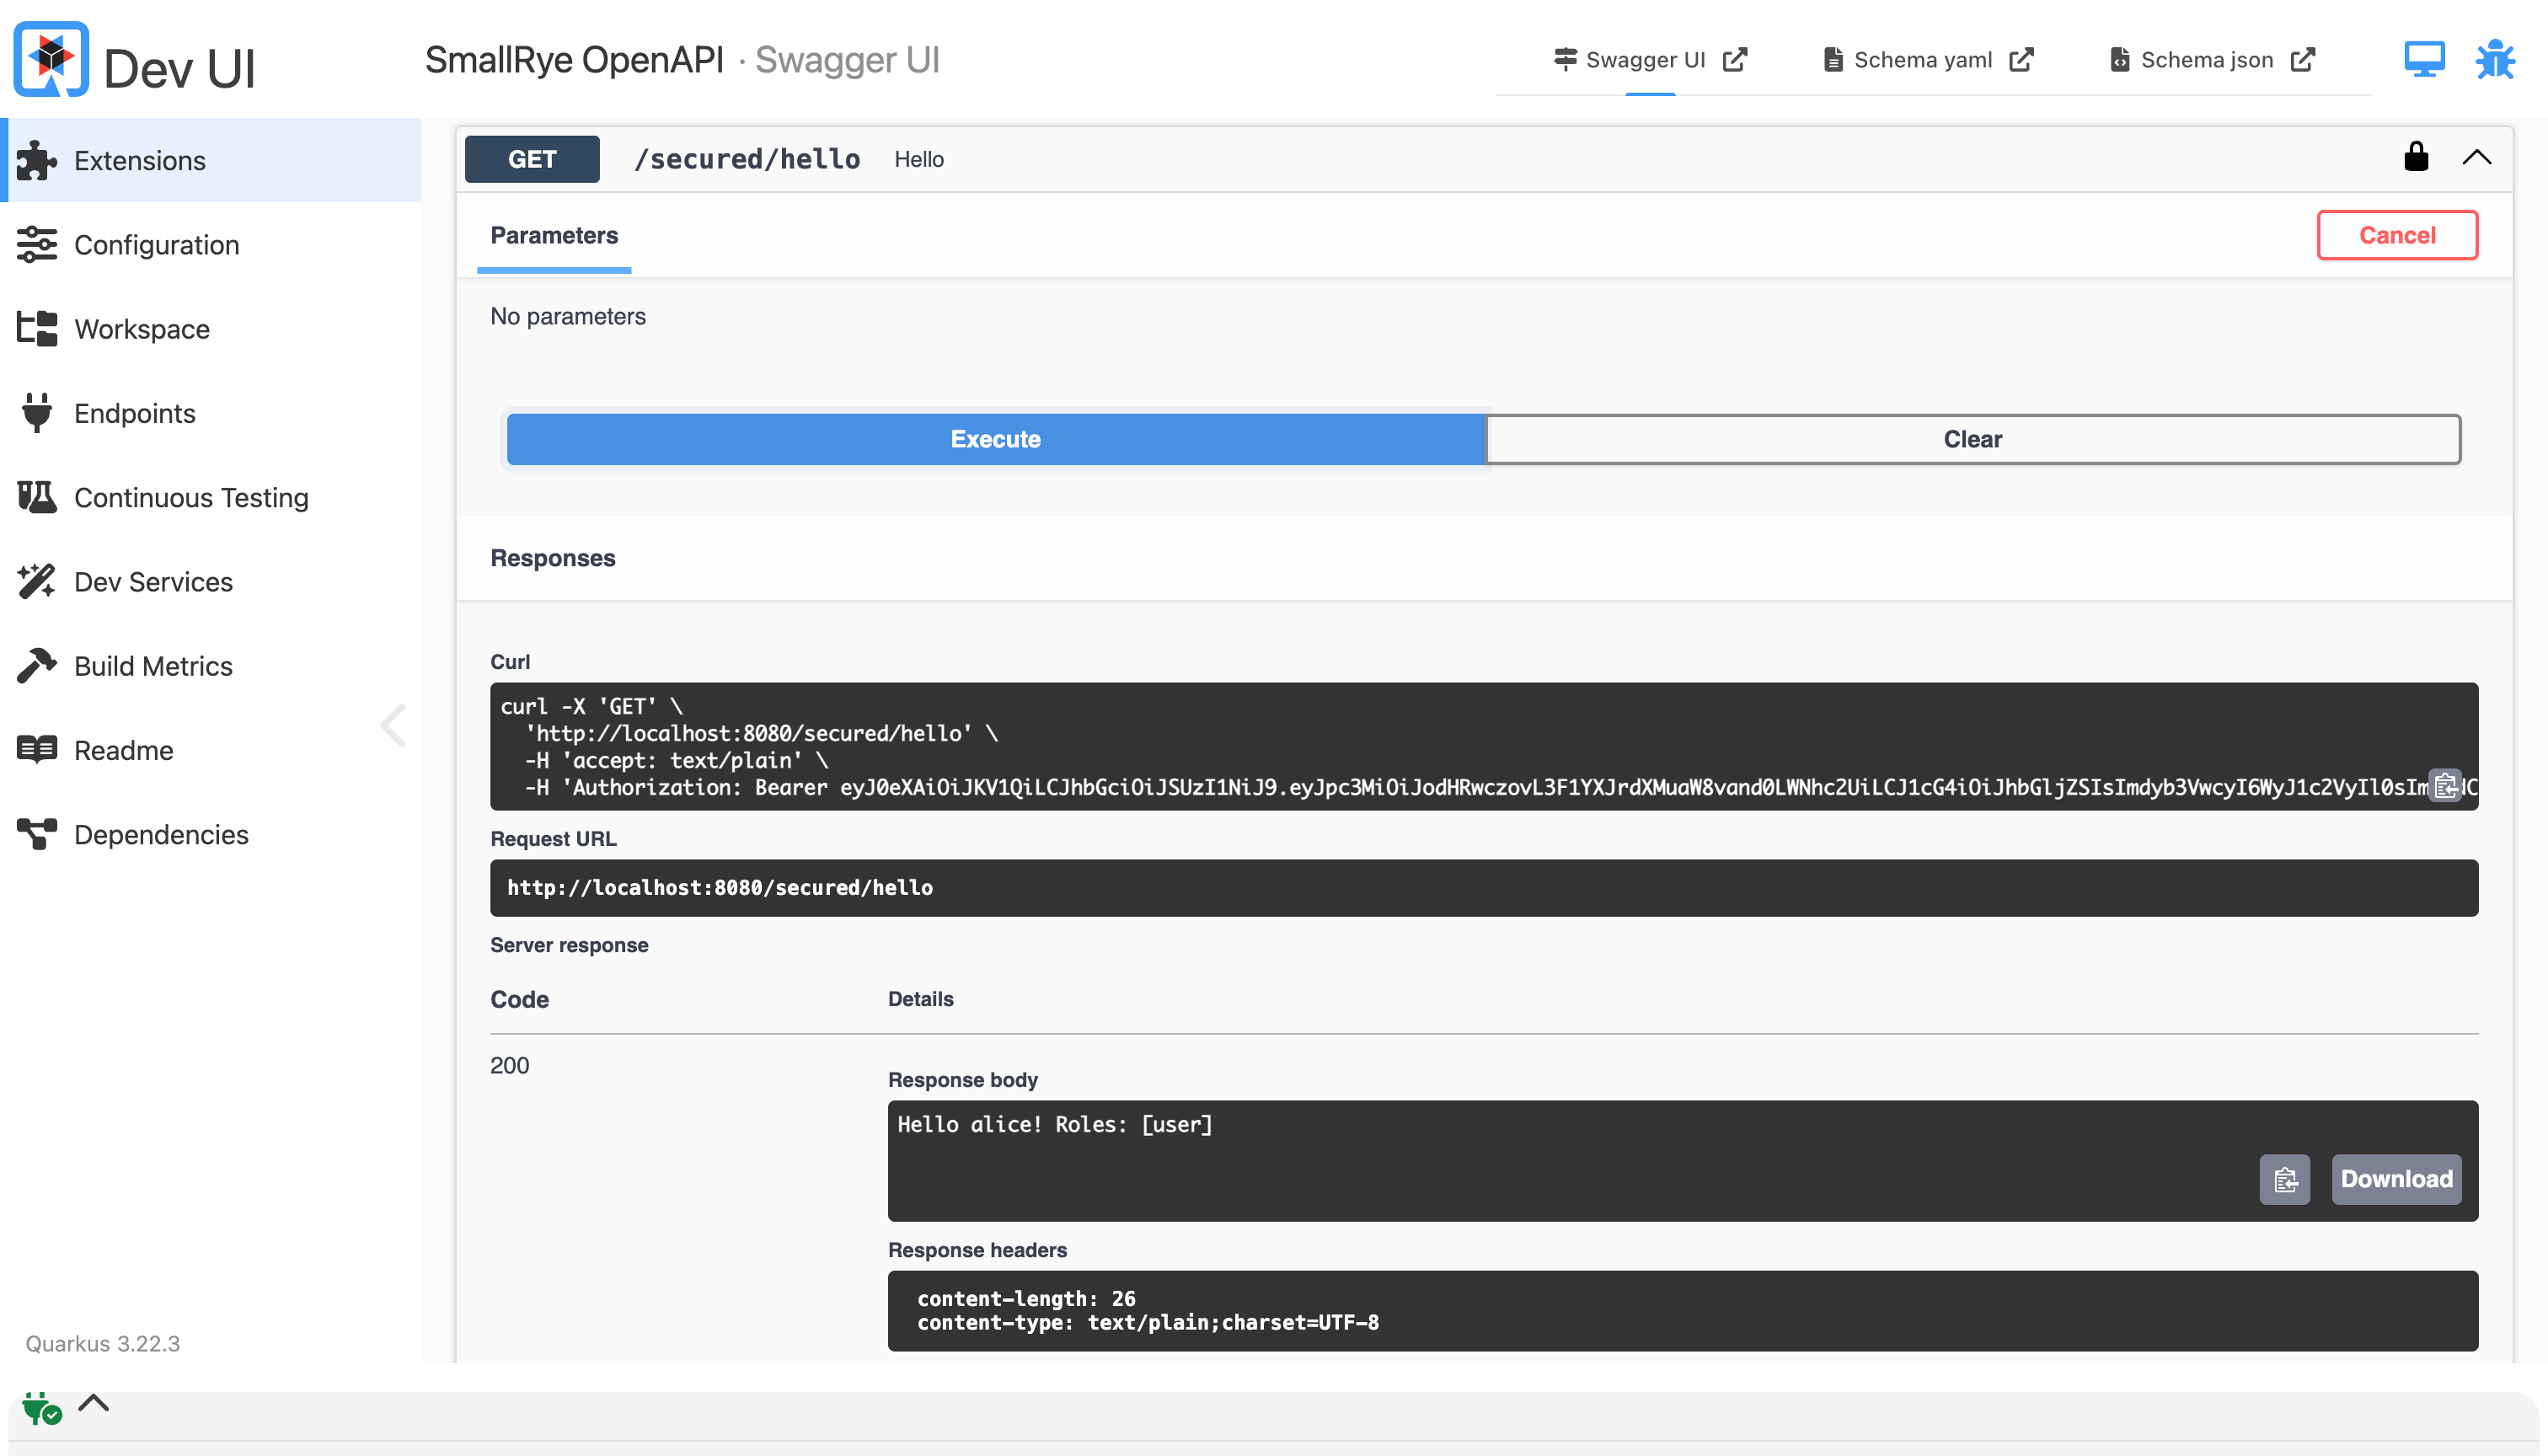Click the bug icon in header
Screen dimensions: 2548x1456
2494,59
